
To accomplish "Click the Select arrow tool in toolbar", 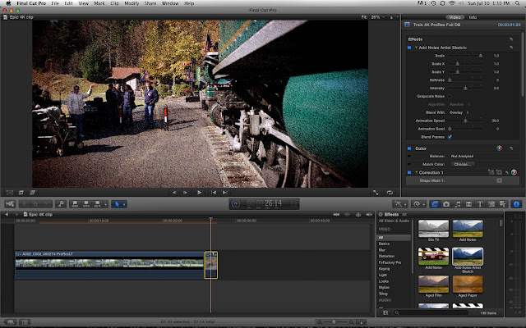I will point(115,203).
